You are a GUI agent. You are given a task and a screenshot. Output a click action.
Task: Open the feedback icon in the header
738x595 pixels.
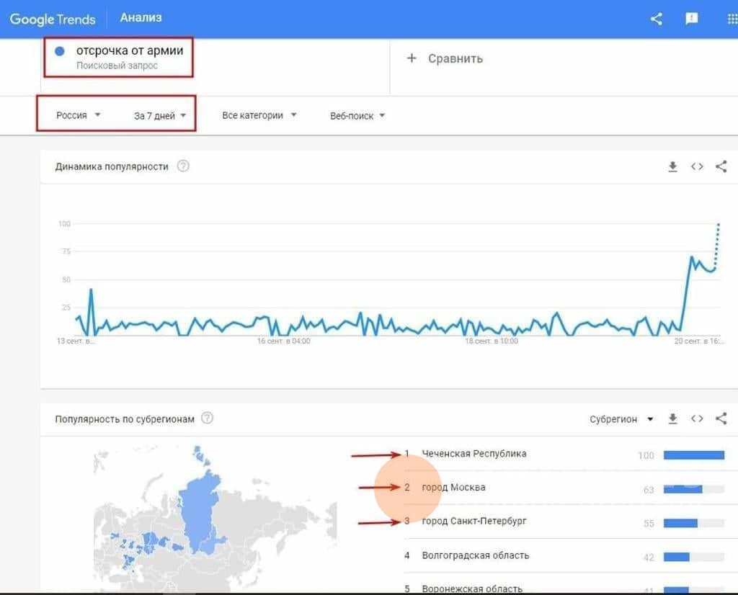tap(691, 19)
